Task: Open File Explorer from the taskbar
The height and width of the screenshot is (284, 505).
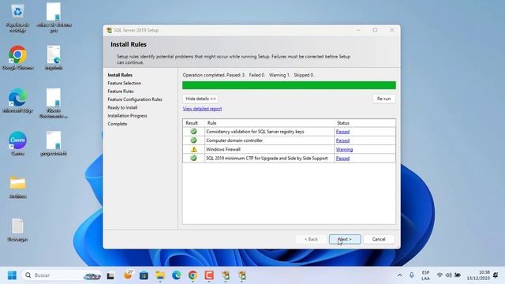Action: (160, 275)
